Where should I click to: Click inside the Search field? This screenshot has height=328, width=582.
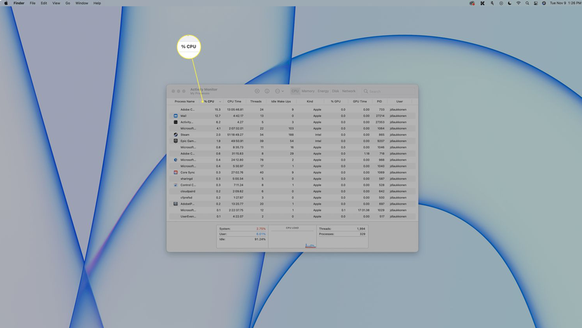[388, 91]
